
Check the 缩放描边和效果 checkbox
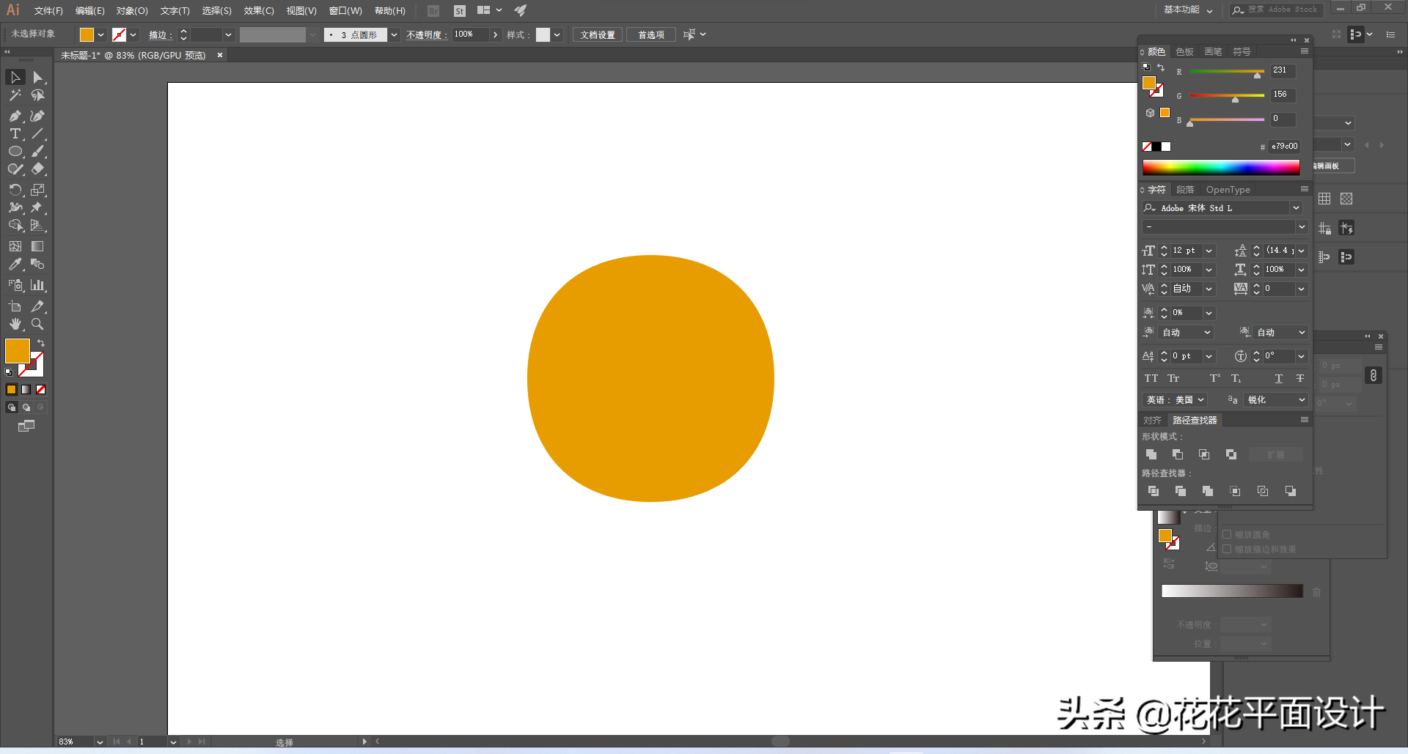pyautogui.click(x=1227, y=550)
